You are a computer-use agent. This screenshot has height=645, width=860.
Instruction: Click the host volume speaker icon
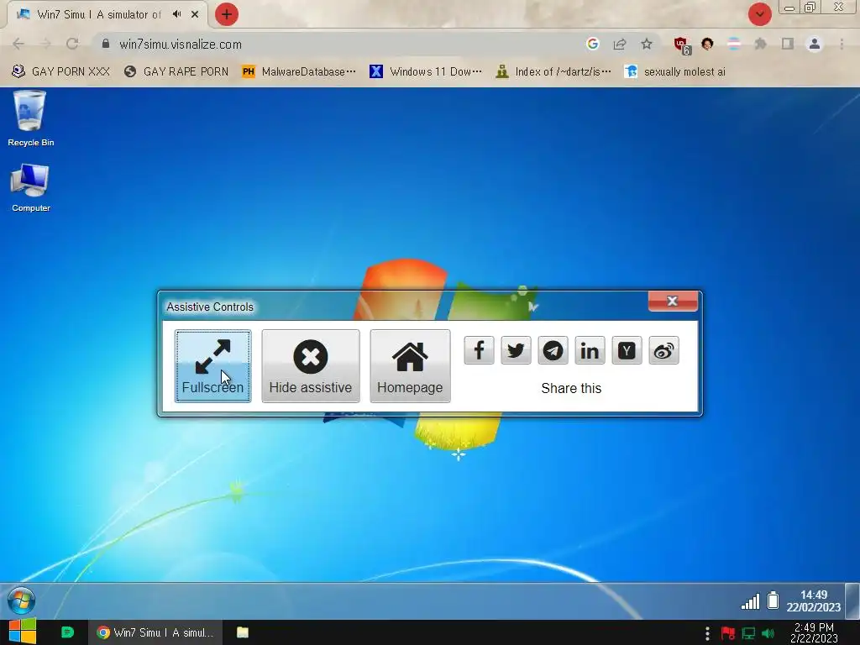768,633
